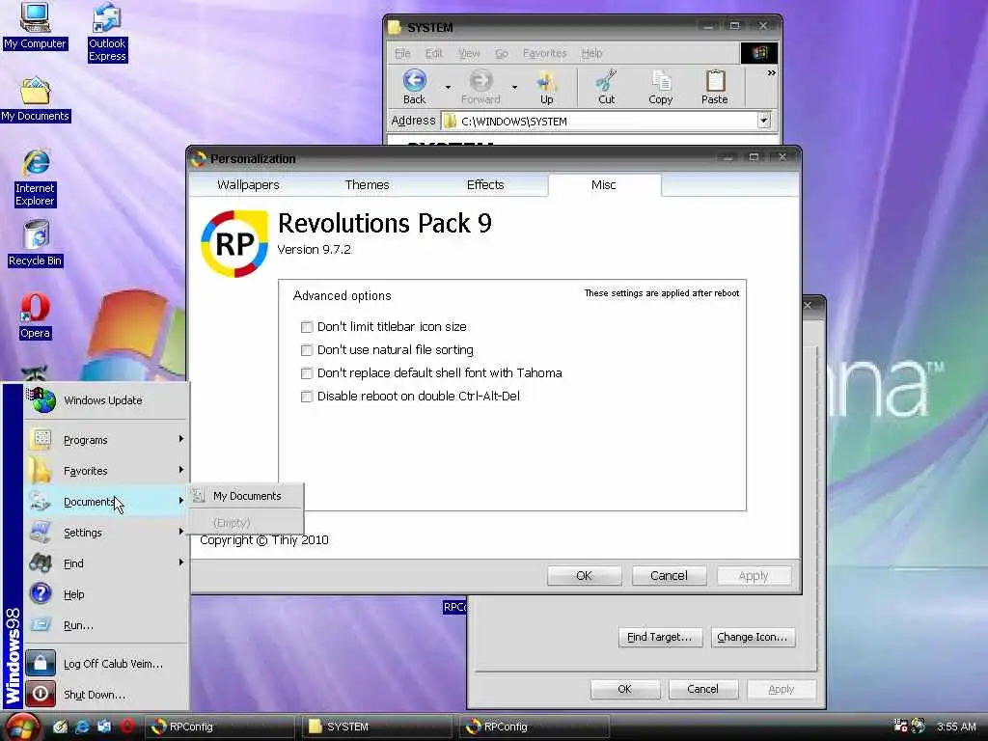This screenshot has width=988, height=741.
Task: Open the Address bar dropdown arrow
Action: [x=764, y=121]
